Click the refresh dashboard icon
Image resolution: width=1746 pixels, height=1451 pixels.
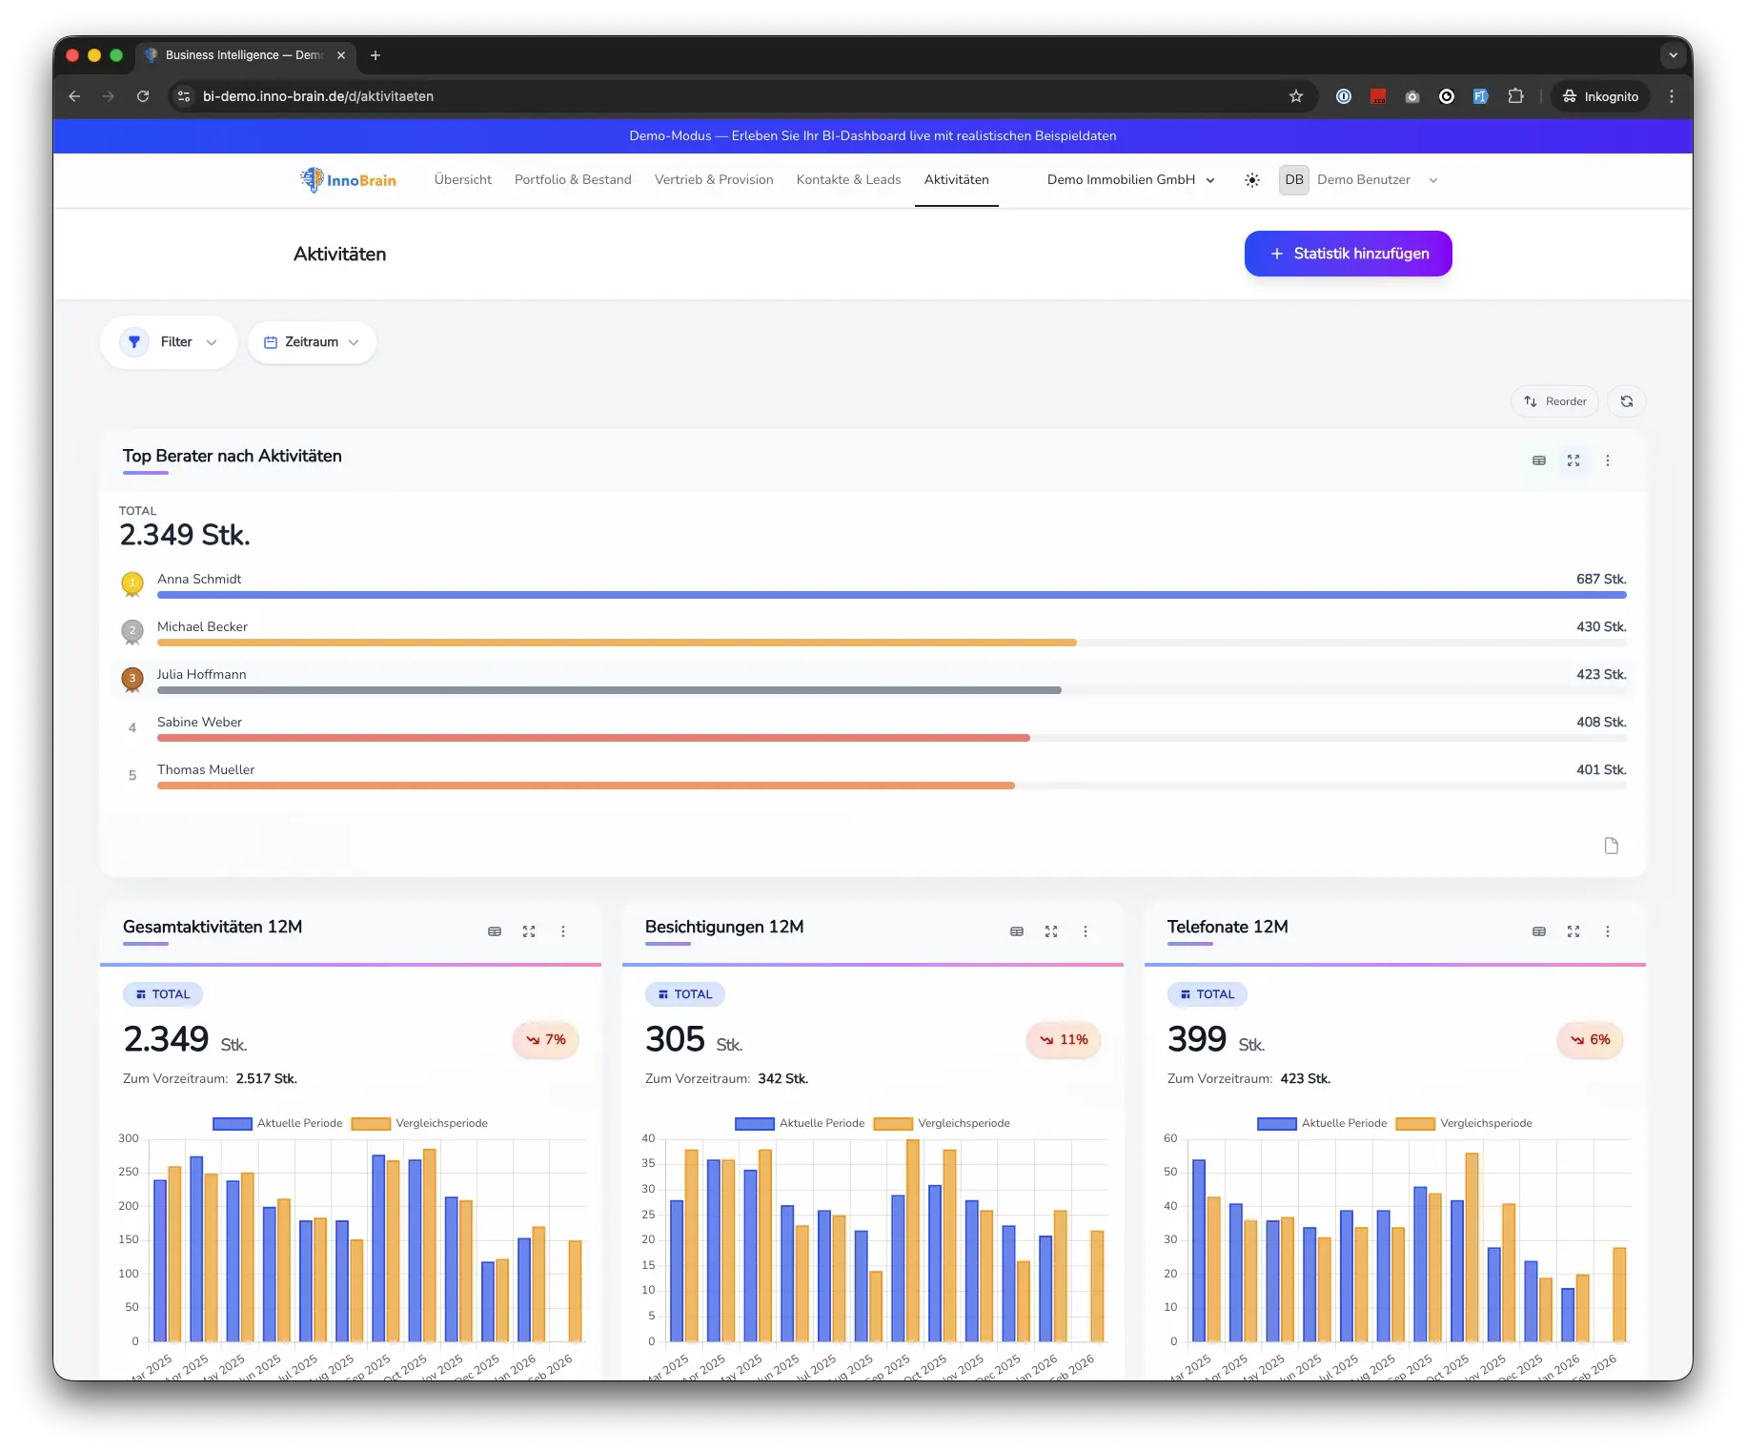(x=1626, y=401)
